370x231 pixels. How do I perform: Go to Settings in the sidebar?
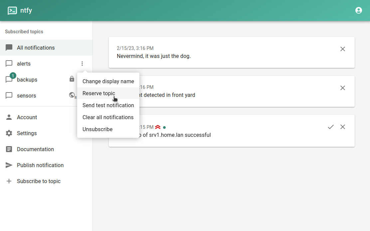(27, 133)
